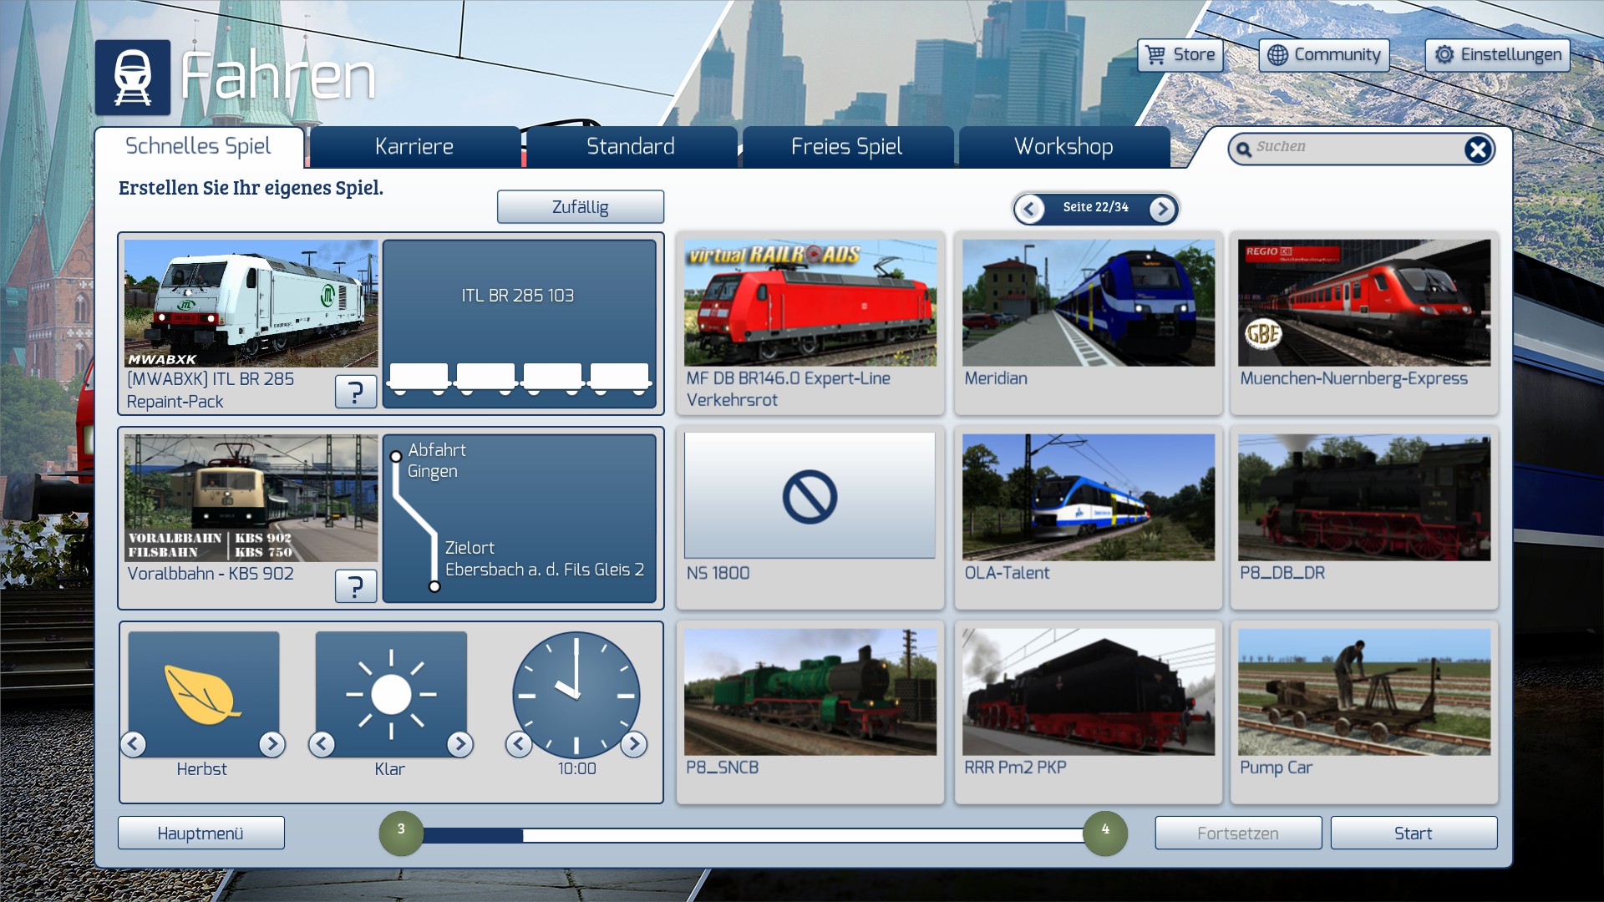Go to next page of locomotives
Image resolution: width=1604 pixels, height=902 pixels.
point(1162,209)
